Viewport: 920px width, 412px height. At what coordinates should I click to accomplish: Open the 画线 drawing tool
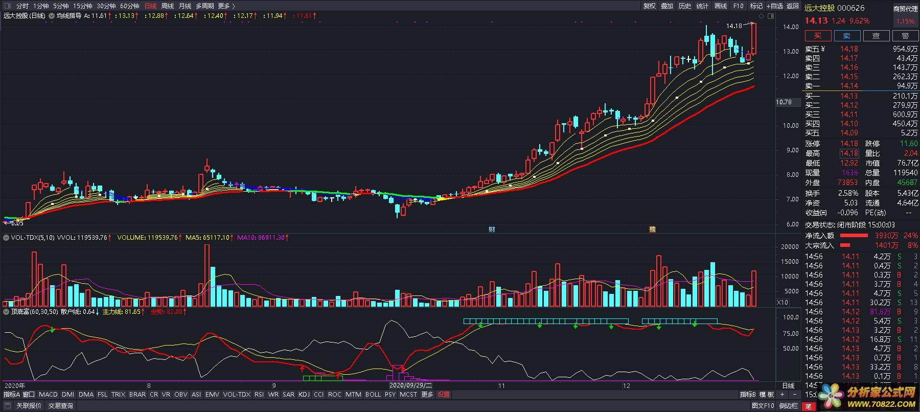point(721,6)
